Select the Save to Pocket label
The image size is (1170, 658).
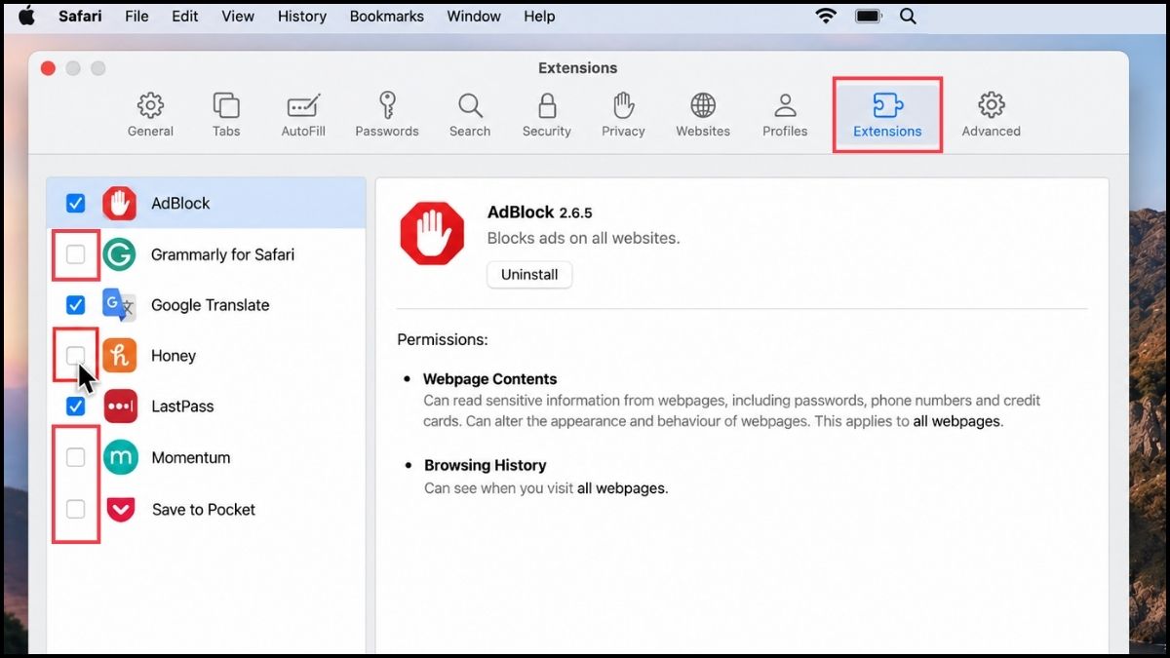[204, 509]
